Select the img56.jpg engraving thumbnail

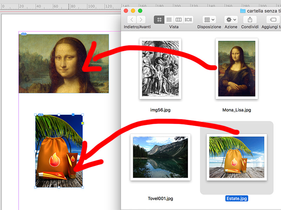161,69
